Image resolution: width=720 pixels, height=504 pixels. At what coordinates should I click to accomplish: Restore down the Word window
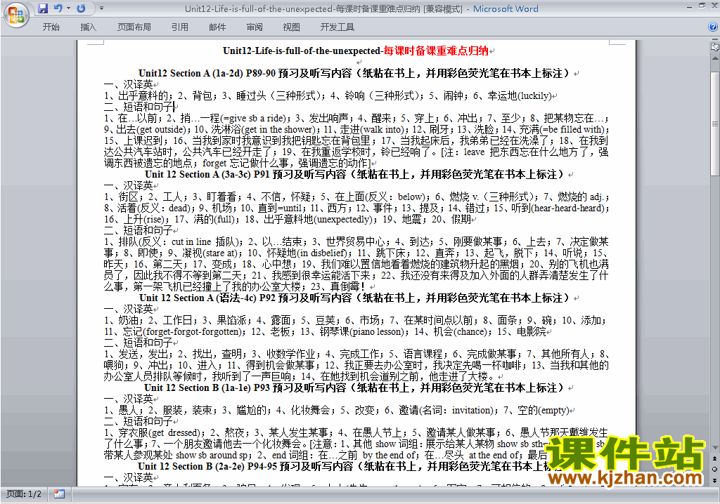pos(702,6)
